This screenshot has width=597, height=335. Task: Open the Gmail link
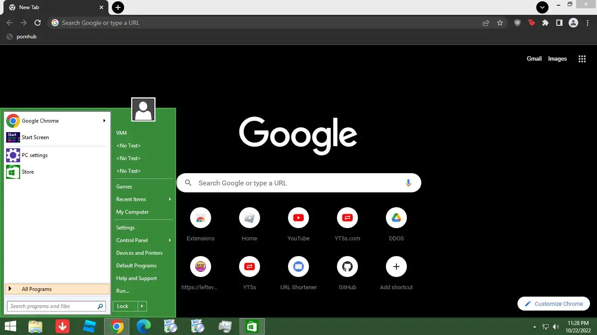(534, 59)
